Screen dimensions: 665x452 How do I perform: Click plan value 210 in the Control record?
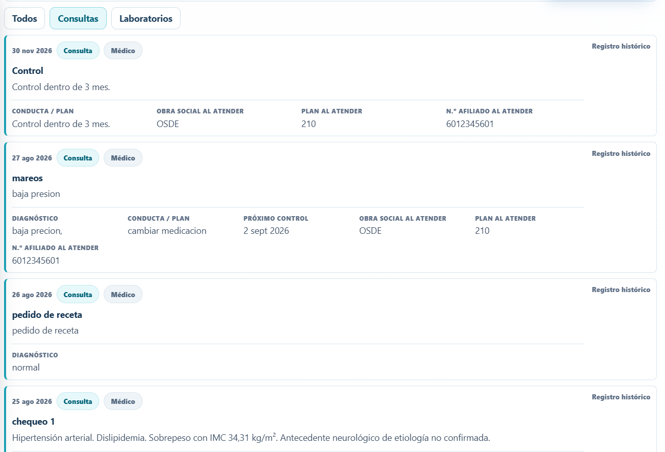click(x=308, y=124)
